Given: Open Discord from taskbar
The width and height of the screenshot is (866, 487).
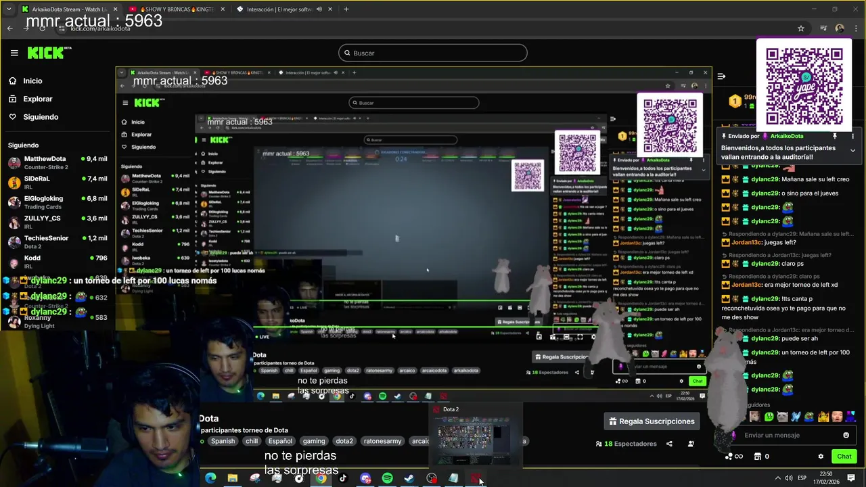Looking at the screenshot, I should point(365,478).
